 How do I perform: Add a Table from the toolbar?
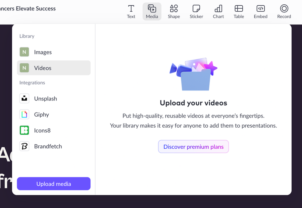(239, 11)
